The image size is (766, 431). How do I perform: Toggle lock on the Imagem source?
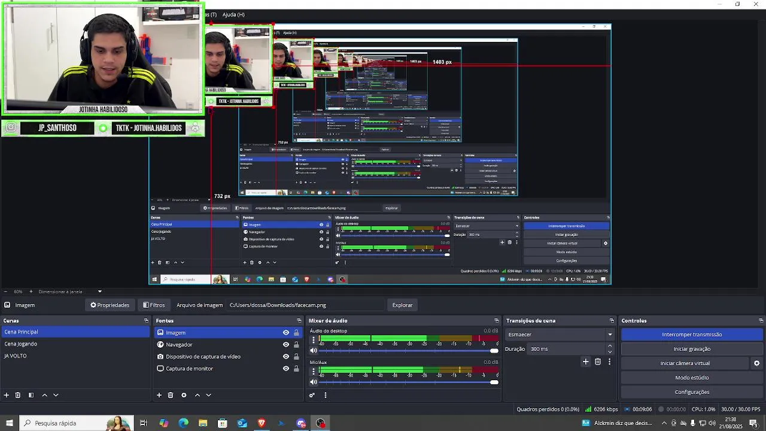tap(296, 333)
